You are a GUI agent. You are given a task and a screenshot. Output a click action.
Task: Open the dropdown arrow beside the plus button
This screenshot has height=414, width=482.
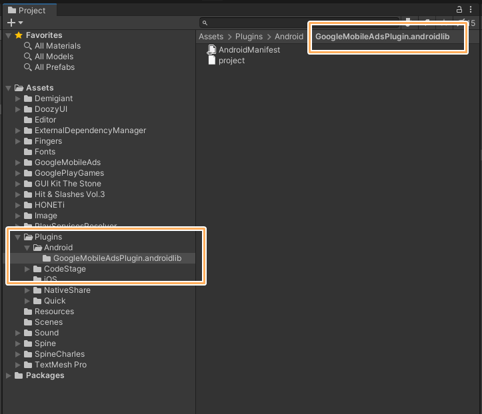(21, 23)
